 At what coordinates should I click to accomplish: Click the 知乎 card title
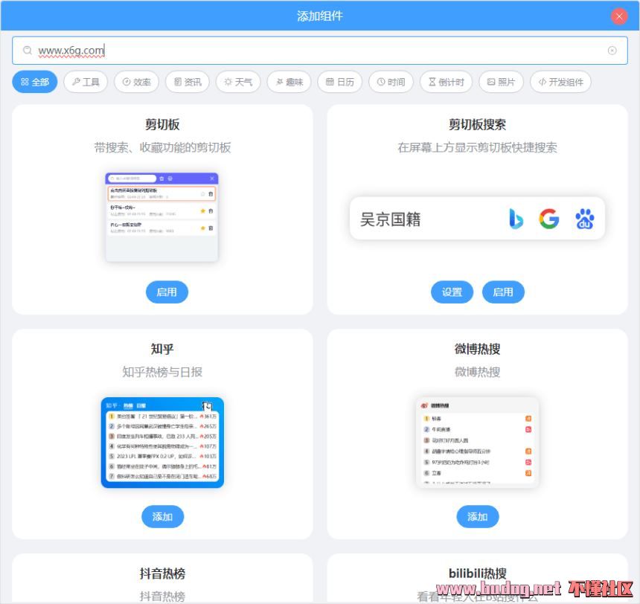click(x=162, y=349)
